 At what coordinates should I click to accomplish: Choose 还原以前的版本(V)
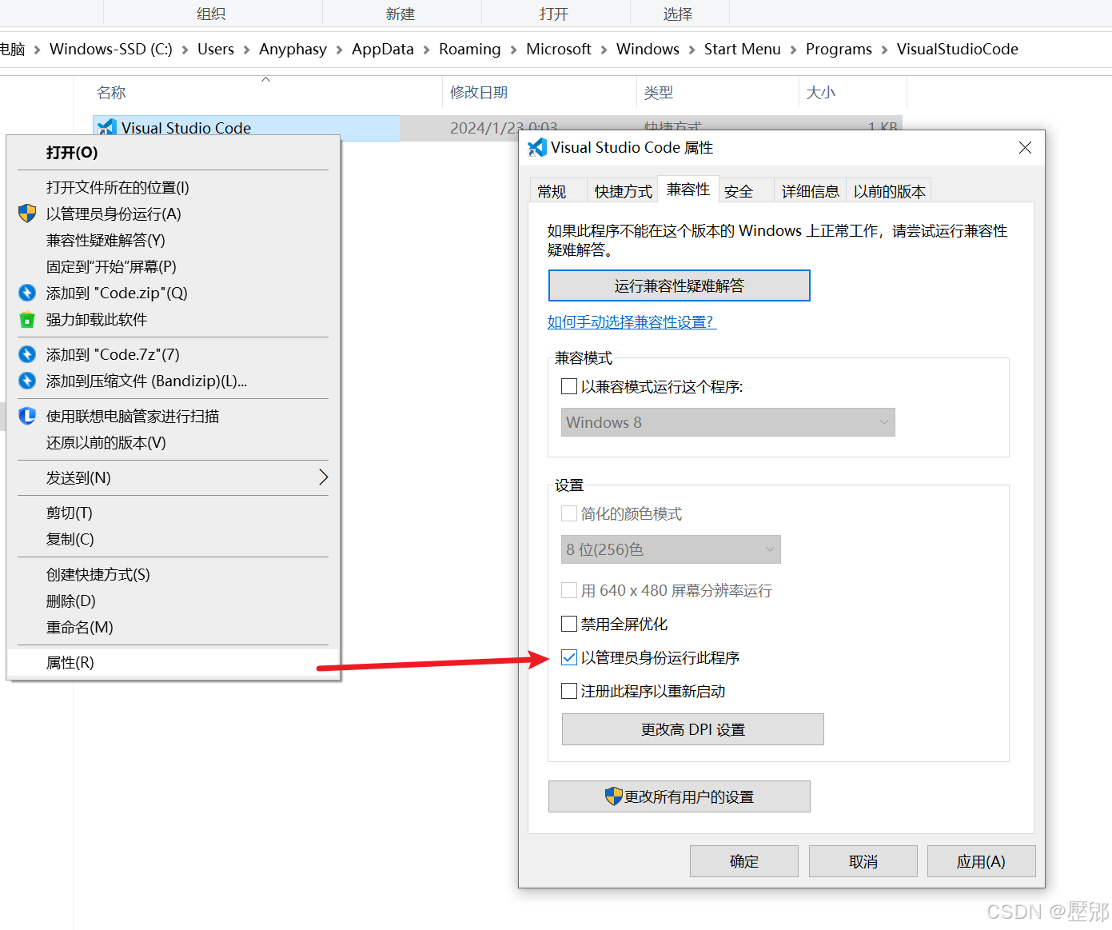click(173, 442)
